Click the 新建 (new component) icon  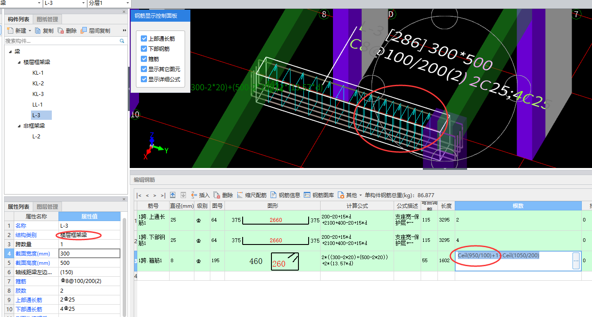coord(11,31)
